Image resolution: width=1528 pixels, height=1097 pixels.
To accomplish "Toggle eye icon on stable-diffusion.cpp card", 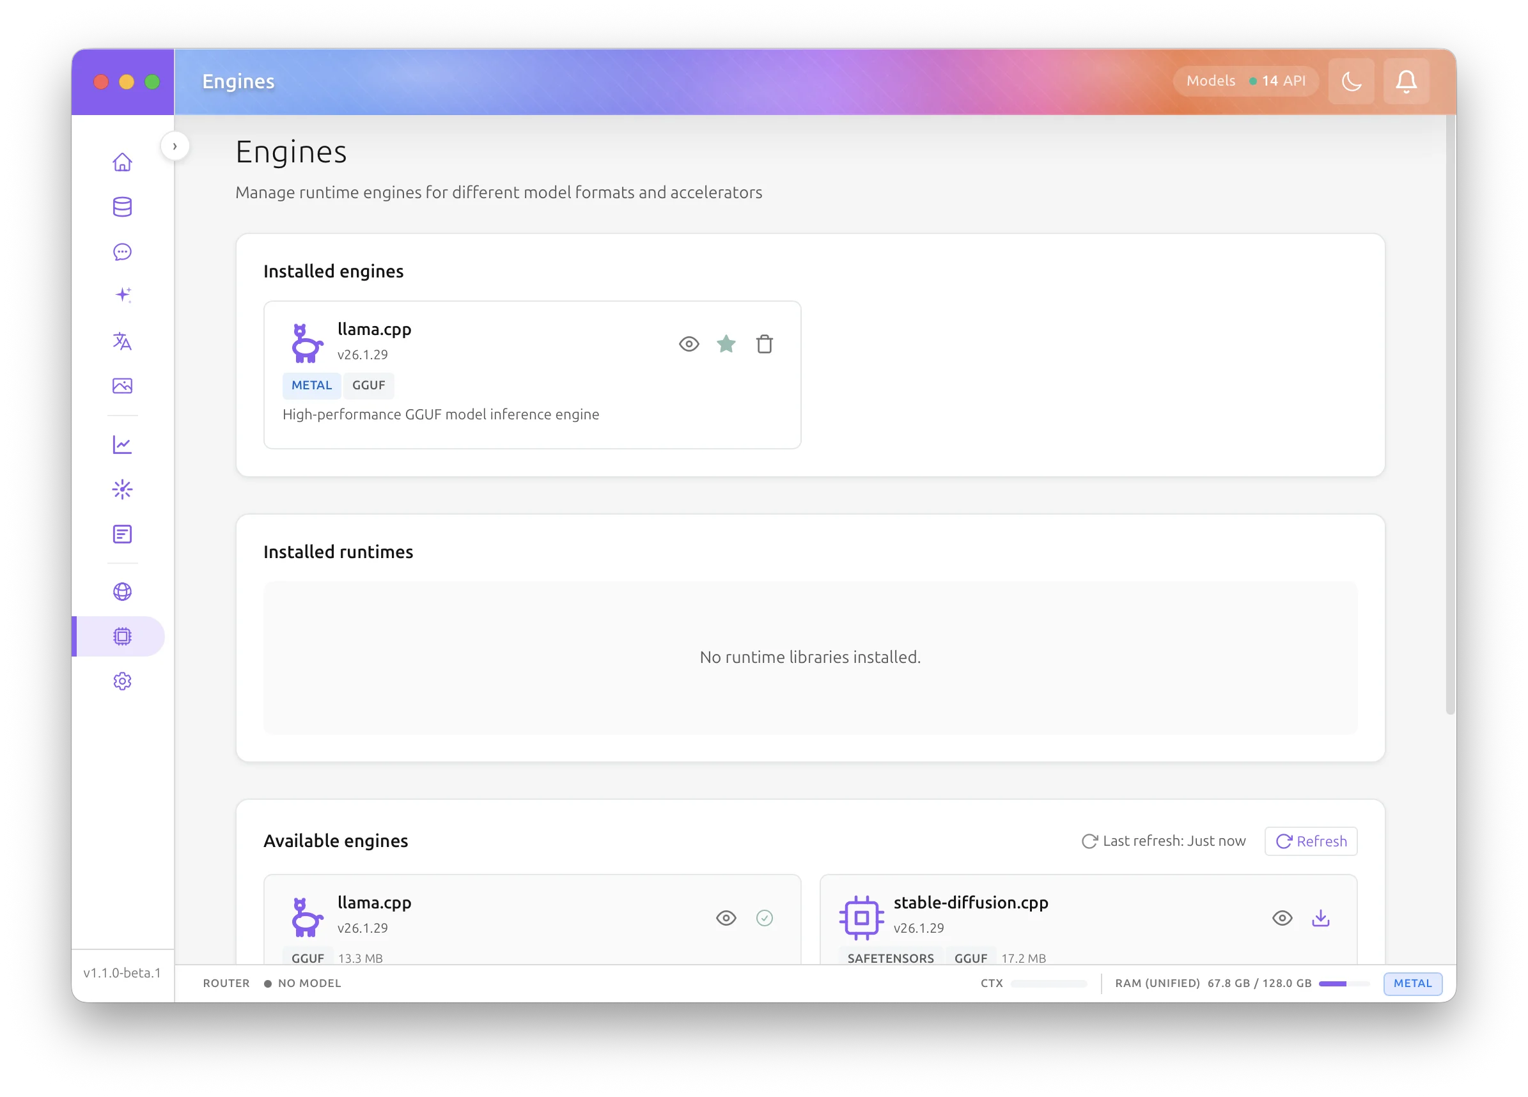I will pyautogui.click(x=1282, y=918).
